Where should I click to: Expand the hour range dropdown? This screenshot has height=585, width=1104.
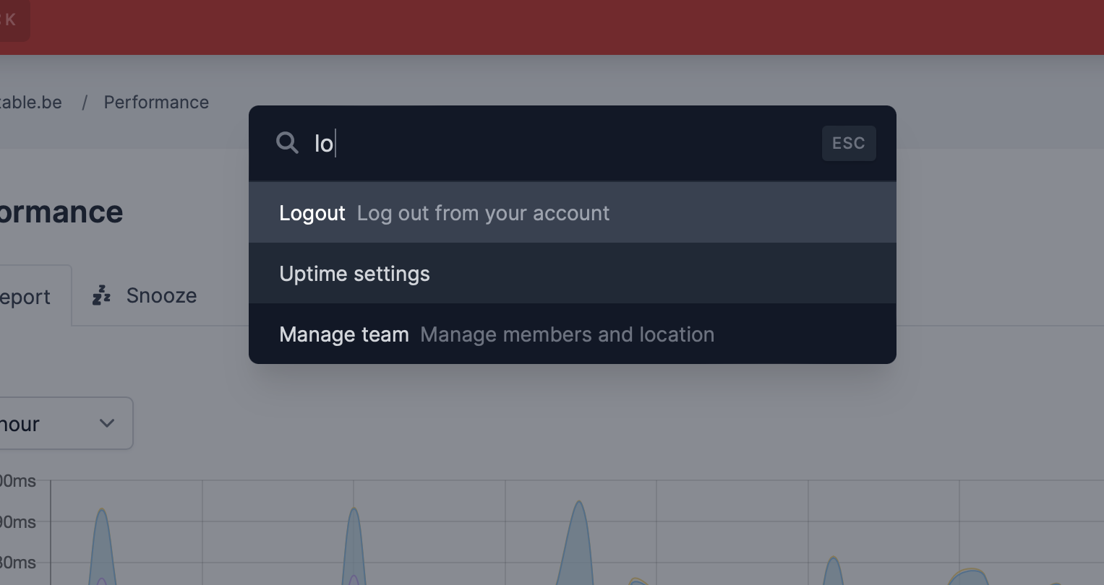click(65, 423)
